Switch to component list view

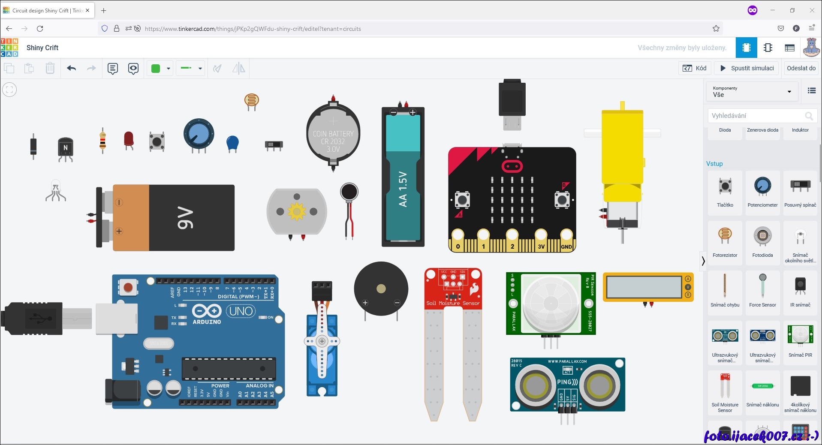point(789,48)
